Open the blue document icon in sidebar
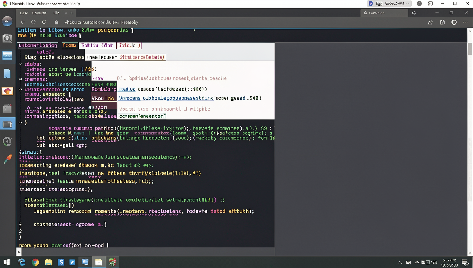The image size is (473, 268). point(7,73)
